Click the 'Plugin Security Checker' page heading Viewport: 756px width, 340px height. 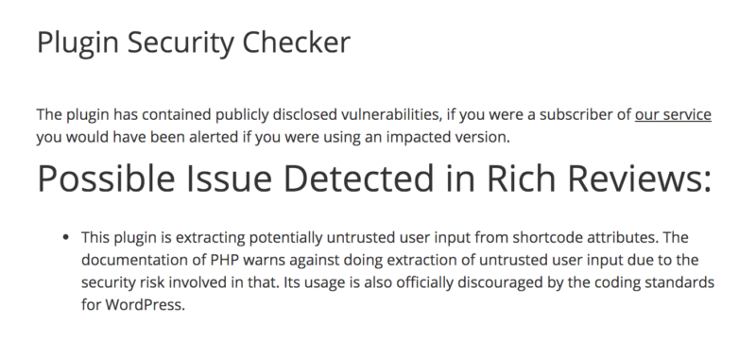coord(194,42)
